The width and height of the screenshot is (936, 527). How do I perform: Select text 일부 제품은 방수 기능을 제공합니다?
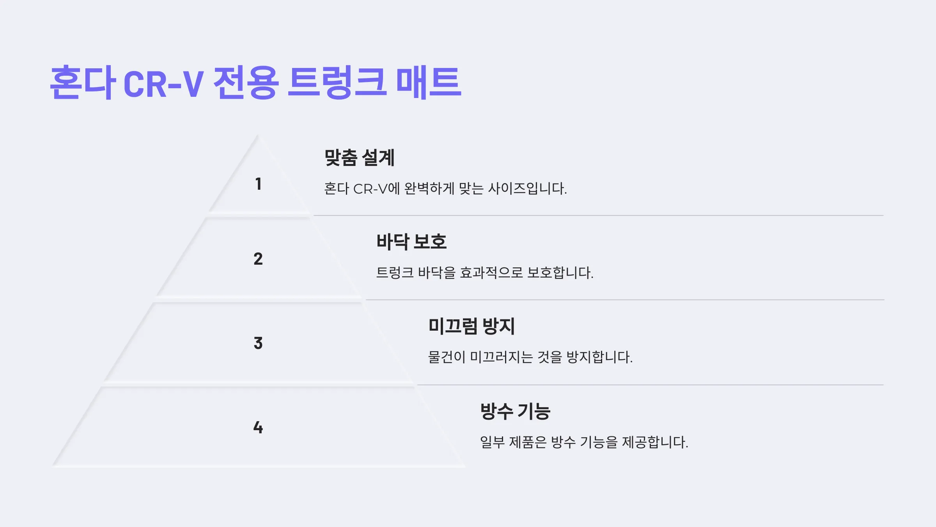(x=584, y=442)
